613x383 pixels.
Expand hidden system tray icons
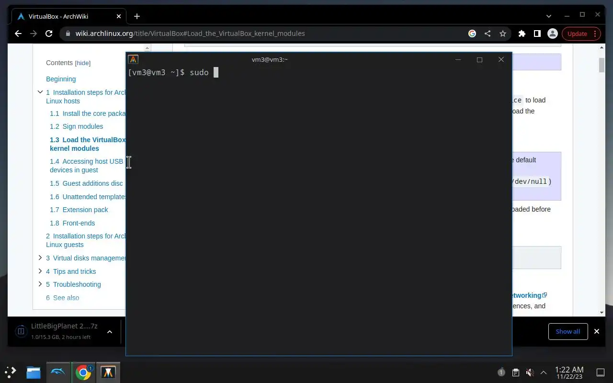click(x=544, y=372)
